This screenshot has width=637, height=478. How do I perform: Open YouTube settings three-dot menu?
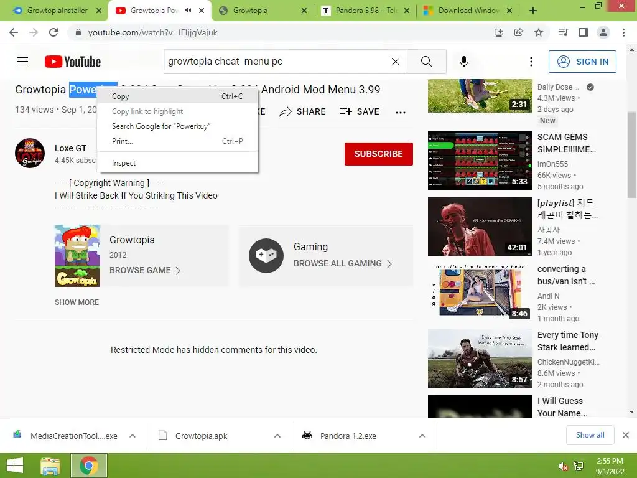pyautogui.click(x=531, y=62)
